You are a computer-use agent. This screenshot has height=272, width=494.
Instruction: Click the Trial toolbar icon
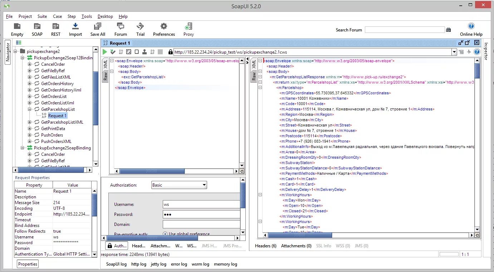click(x=140, y=26)
